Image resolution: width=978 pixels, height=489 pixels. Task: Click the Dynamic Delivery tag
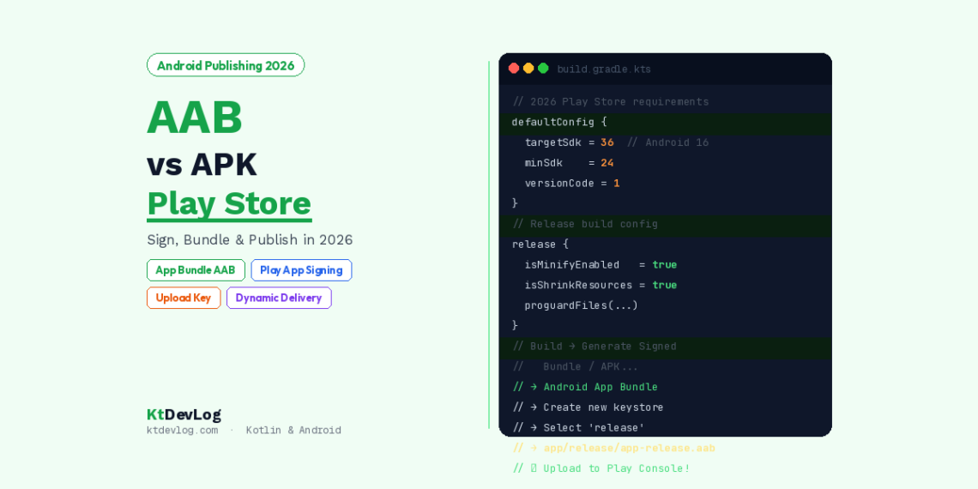[279, 298]
